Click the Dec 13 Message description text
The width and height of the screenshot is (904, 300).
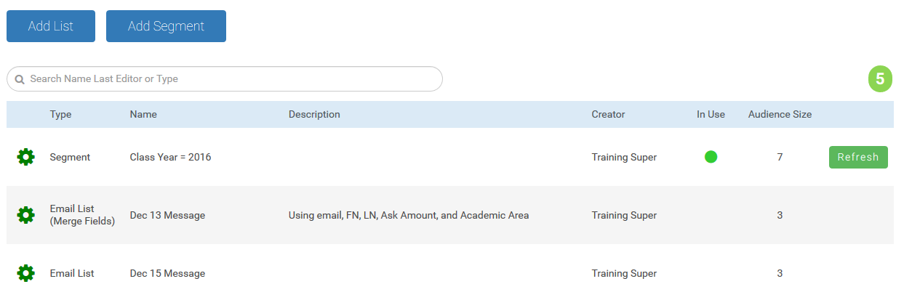(408, 215)
